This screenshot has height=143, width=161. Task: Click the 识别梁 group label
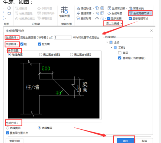pyautogui.click(x=36, y=24)
